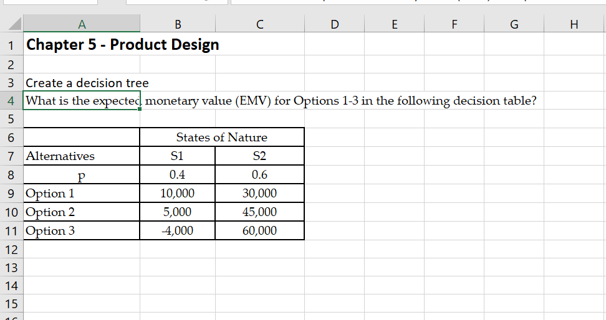
Task: Click the 45,000 payoff cell
Action: [260, 212]
